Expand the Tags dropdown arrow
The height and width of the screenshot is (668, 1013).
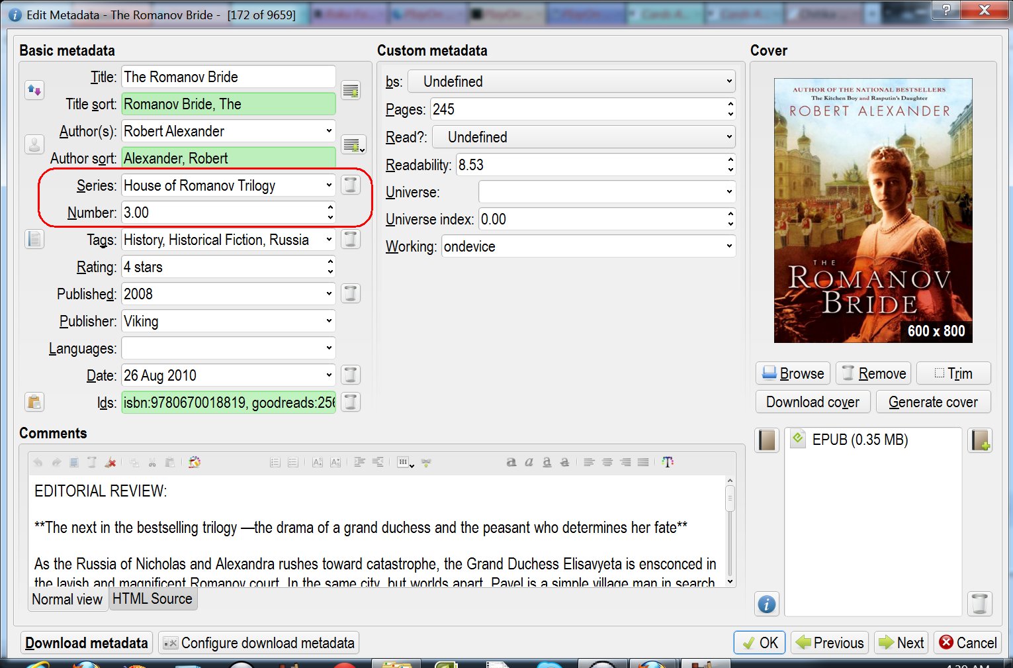coord(328,239)
